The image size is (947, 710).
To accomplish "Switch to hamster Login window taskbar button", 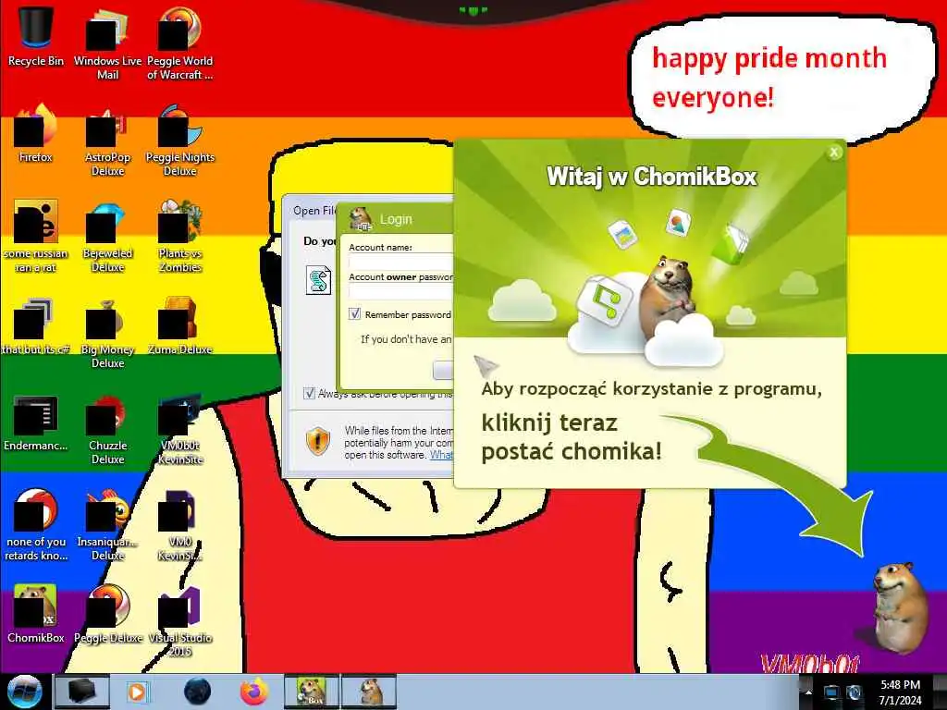I will coord(369,692).
